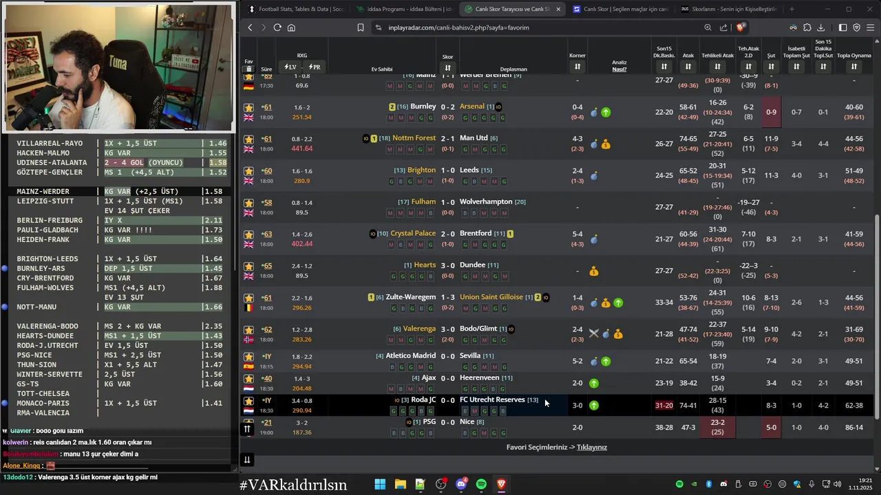Image resolution: width=881 pixels, height=495 pixels.
Task: Sort by Atak column arrows
Action: click(x=688, y=67)
